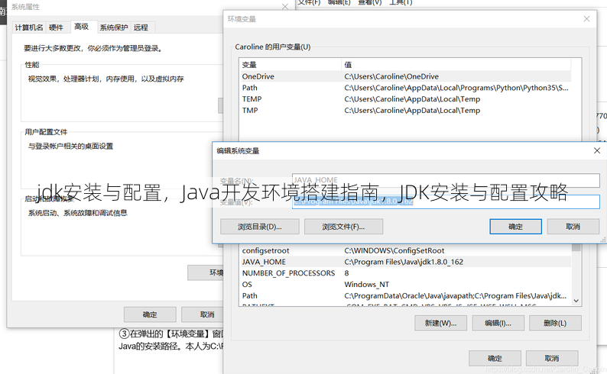
Task: Click 确定 in the edit system variable dialog
Action: (515, 227)
